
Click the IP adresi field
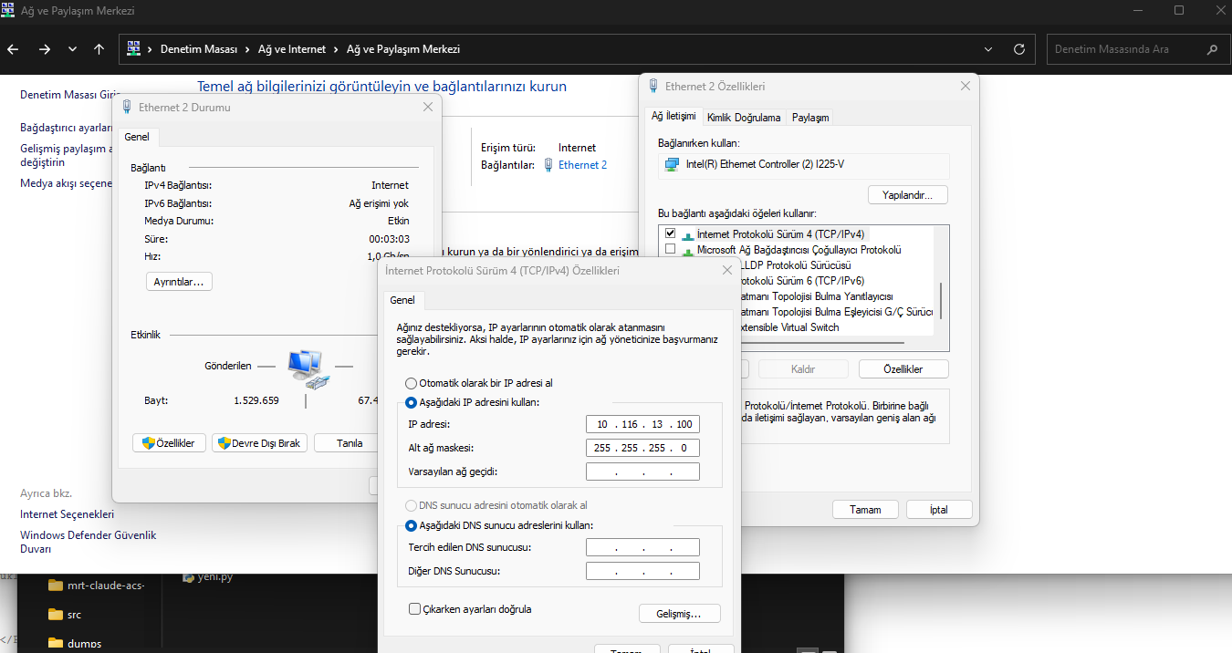(642, 424)
